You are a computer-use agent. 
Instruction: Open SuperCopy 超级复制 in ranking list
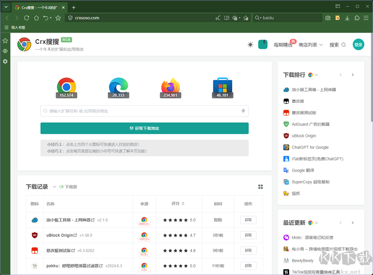click(311, 182)
